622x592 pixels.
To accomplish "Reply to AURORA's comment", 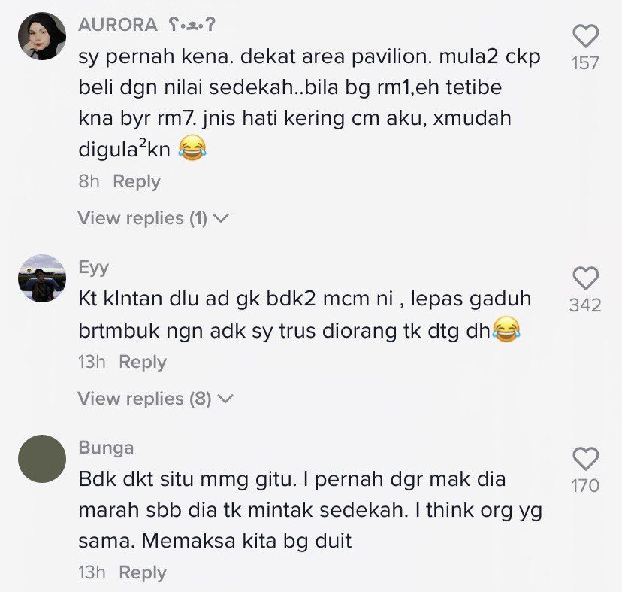I will point(137,181).
